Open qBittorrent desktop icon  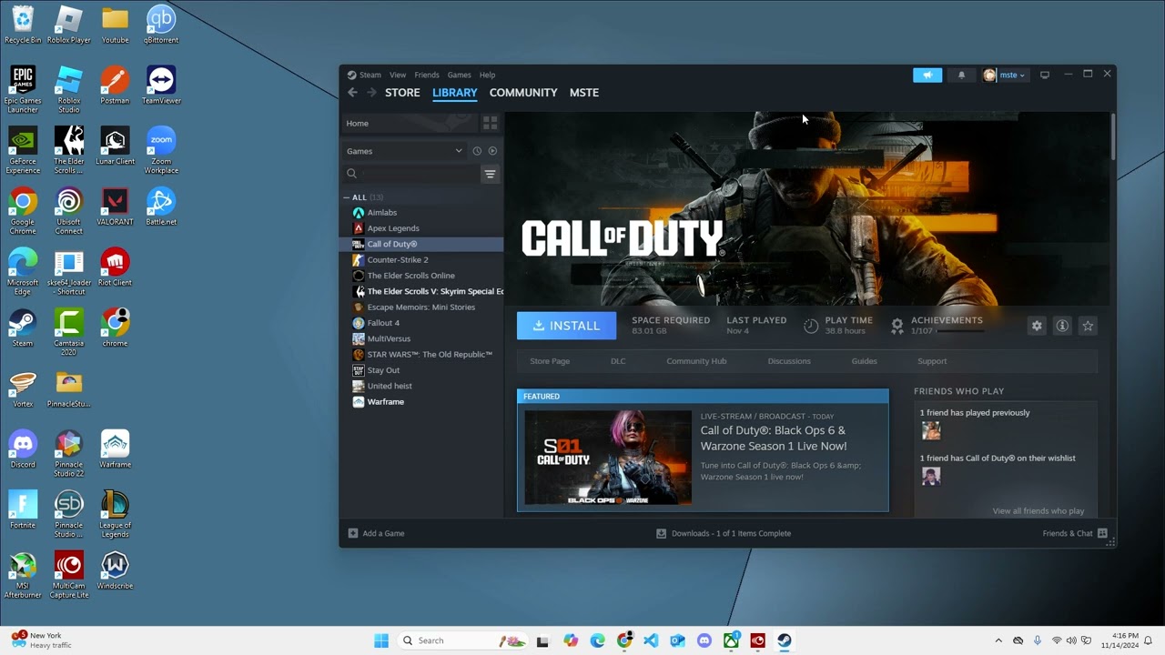[x=161, y=25]
